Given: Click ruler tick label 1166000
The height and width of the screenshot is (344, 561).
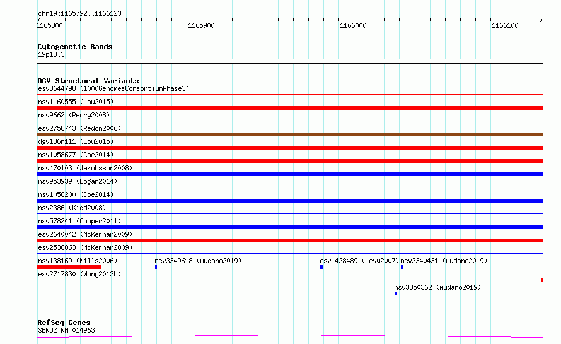Looking at the screenshot, I should click(x=353, y=25).
